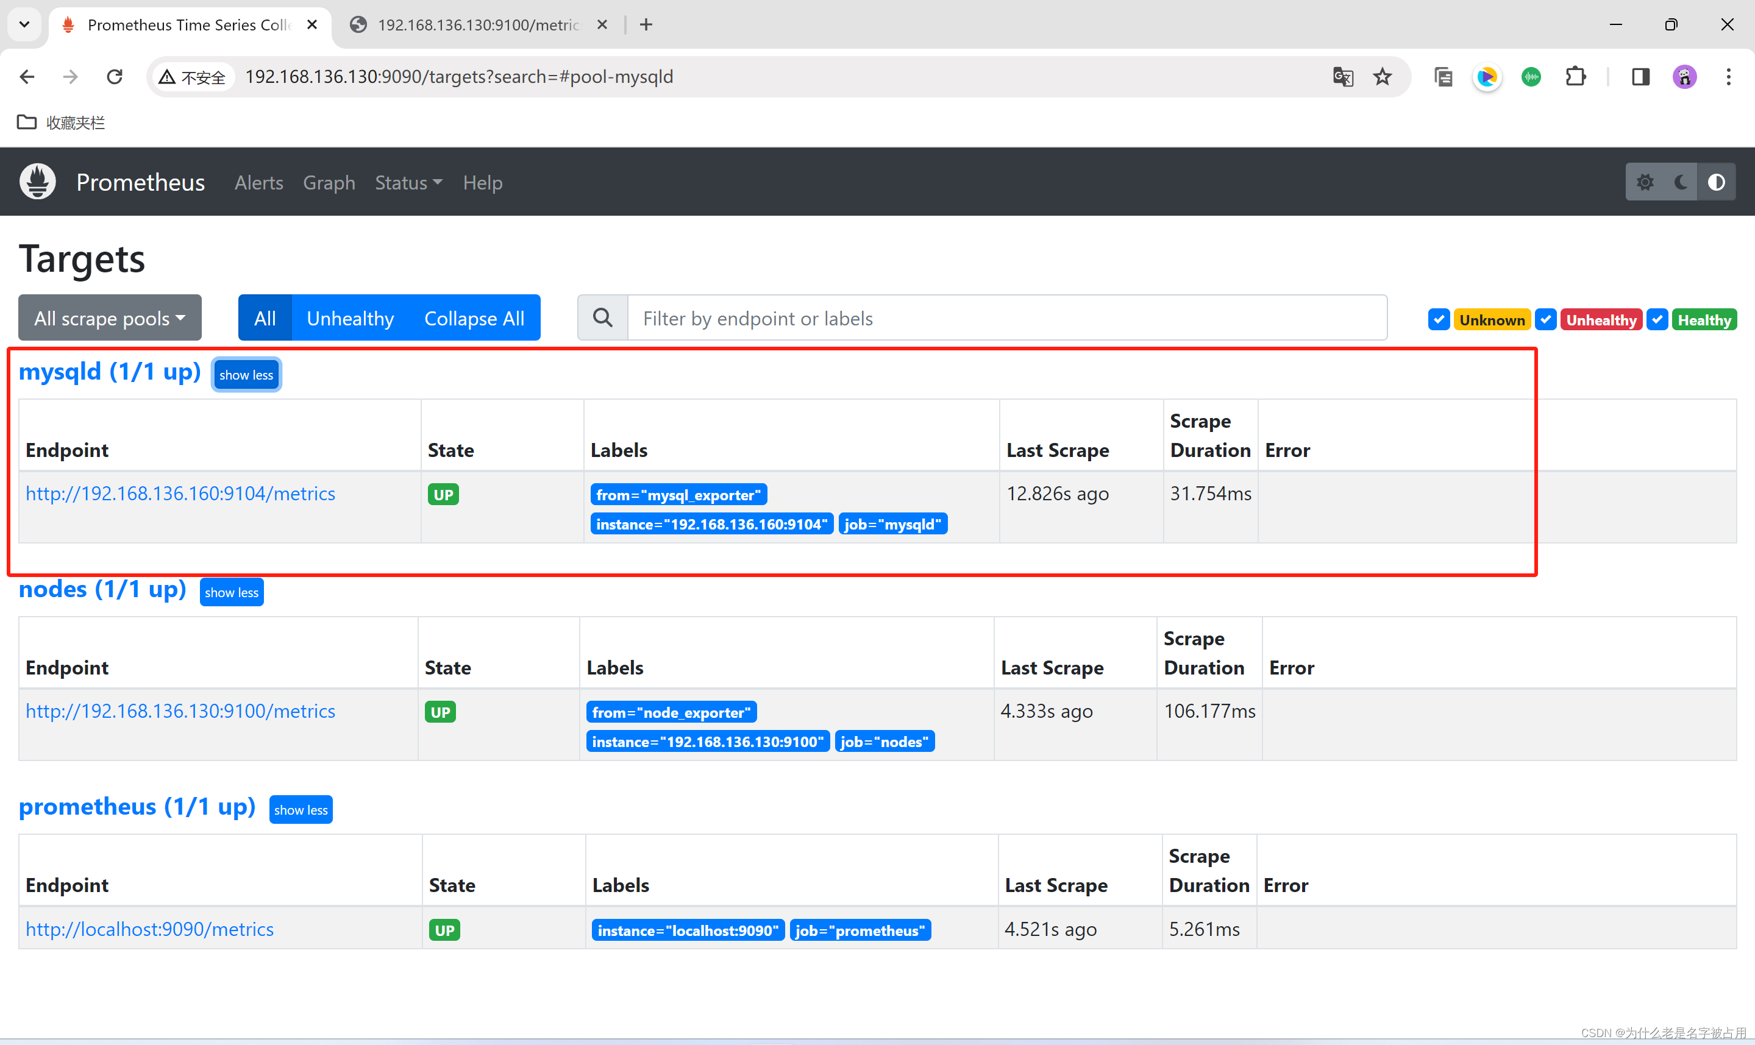The width and height of the screenshot is (1755, 1045).
Task: Click the browser address bar URL
Action: point(459,77)
